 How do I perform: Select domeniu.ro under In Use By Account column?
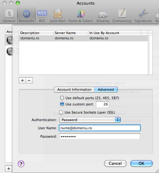pos(99,38)
